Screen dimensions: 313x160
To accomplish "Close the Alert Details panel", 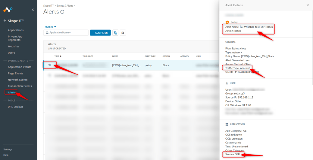I will [x=308, y=5].
